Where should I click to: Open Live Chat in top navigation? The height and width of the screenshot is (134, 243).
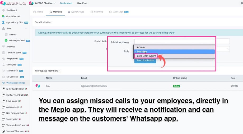pyautogui.click(x=82, y=3)
